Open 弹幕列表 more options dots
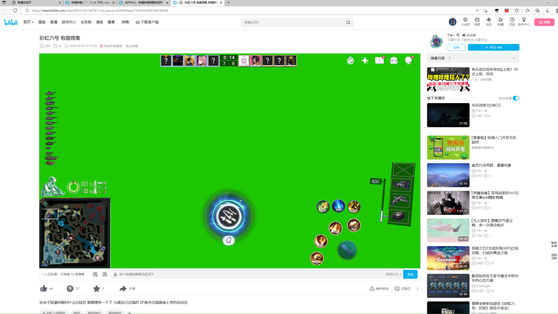This screenshot has width=558, height=314. (x=449, y=58)
